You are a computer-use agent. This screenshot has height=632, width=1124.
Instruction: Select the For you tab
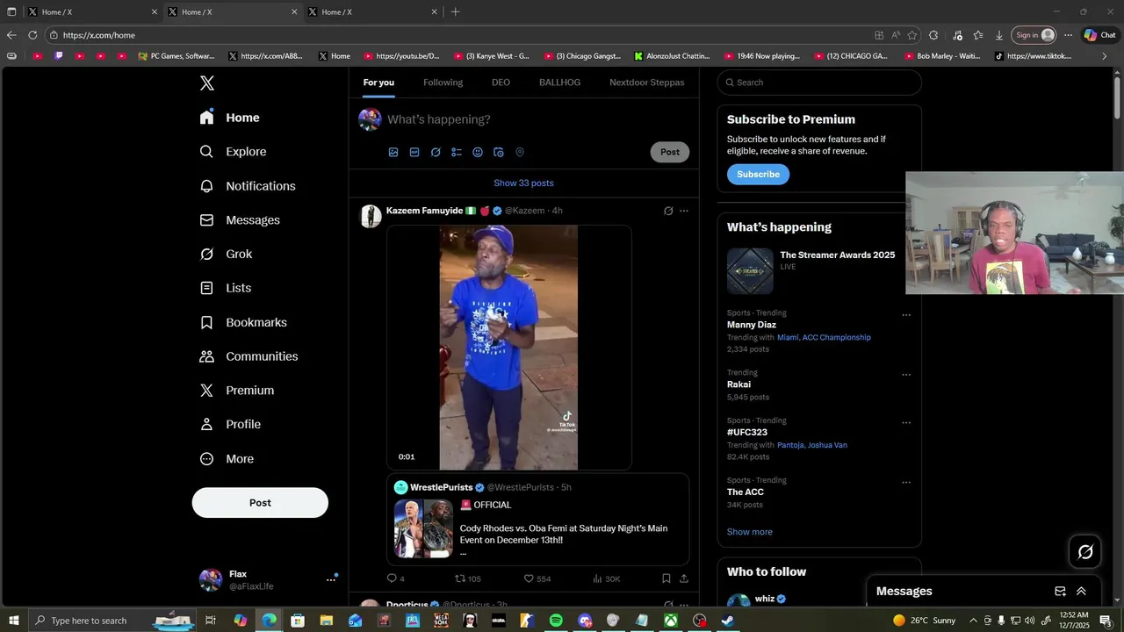tap(378, 83)
